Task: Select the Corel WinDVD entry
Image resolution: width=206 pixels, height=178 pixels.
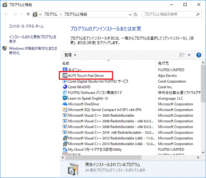Action: (79, 87)
